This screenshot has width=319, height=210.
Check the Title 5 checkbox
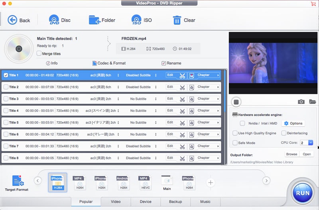pyautogui.click(x=6, y=123)
